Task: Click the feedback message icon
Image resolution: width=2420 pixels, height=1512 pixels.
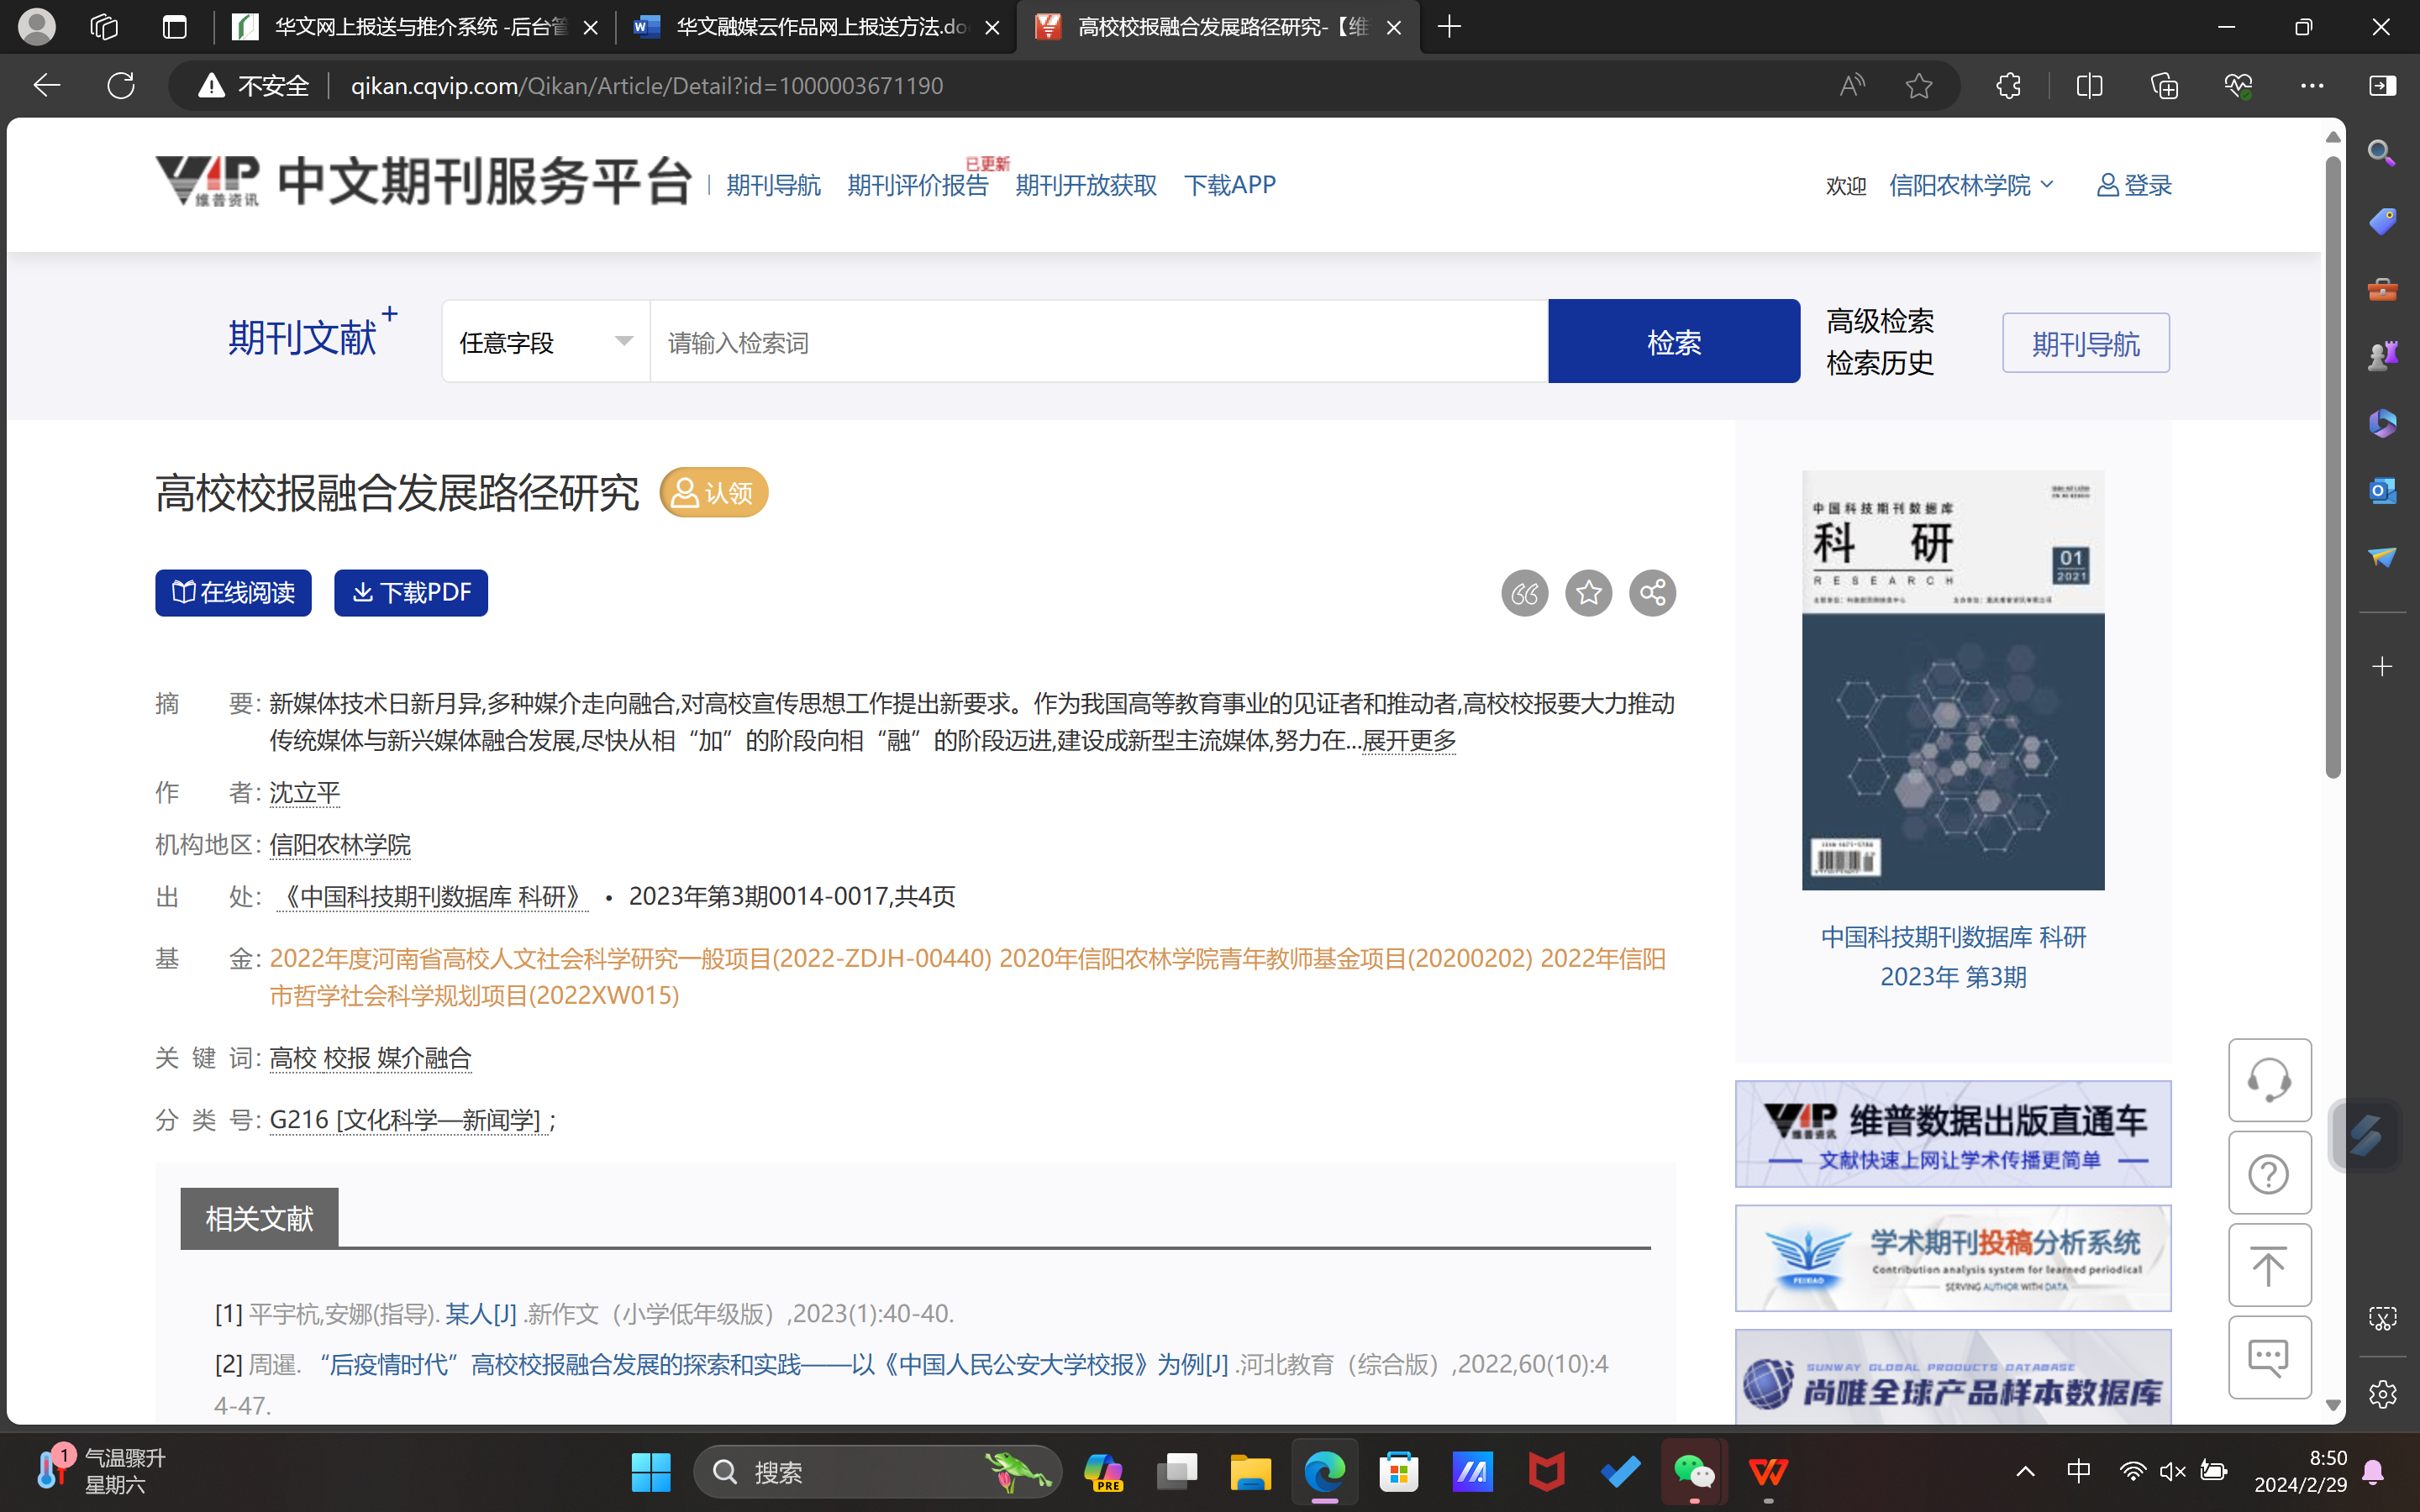Action: click(x=2269, y=1358)
